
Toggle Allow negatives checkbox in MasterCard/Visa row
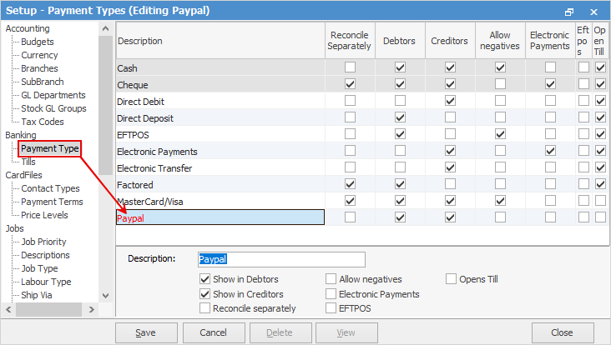[500, 201]
